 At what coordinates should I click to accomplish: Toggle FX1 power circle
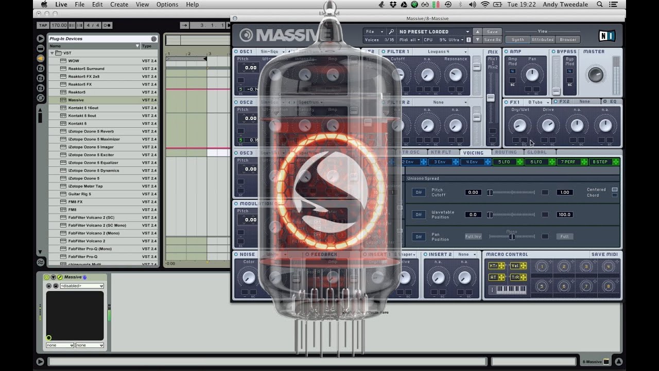tap(506, 102)
